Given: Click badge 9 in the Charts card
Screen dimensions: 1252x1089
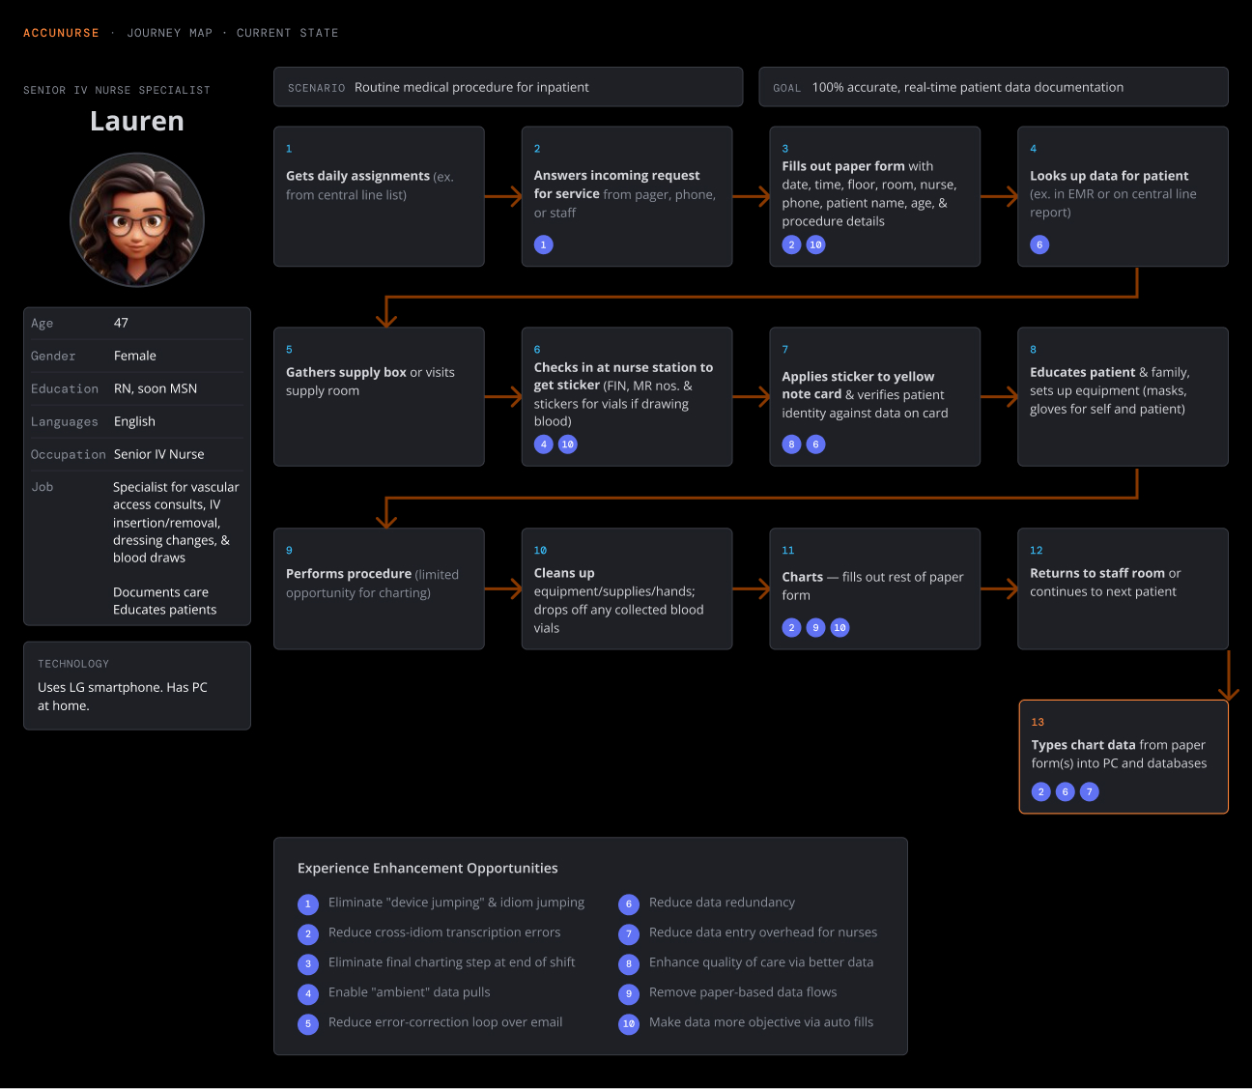Looking at the screenshot, I should click(x=815, y=628).
